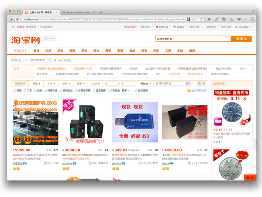Click the 确定 confirm button in filter bar
The width and height of the screenshot is (262, 197).
pos(188,84)
